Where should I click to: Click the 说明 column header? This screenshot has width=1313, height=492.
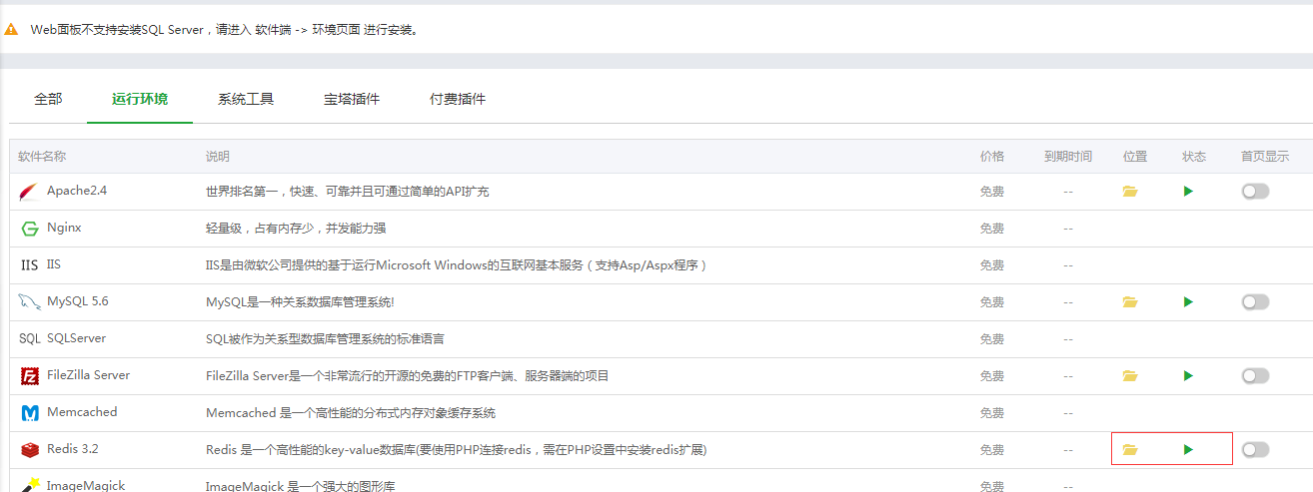[218, 157]
